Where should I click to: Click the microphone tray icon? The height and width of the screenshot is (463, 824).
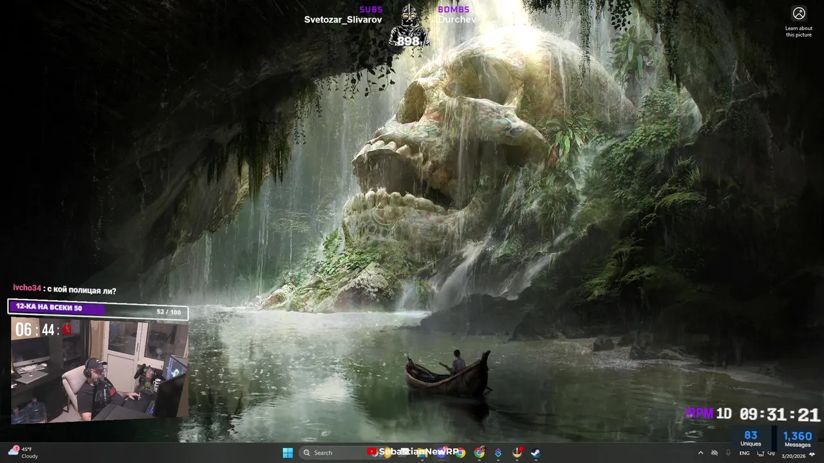coord(728,453)
